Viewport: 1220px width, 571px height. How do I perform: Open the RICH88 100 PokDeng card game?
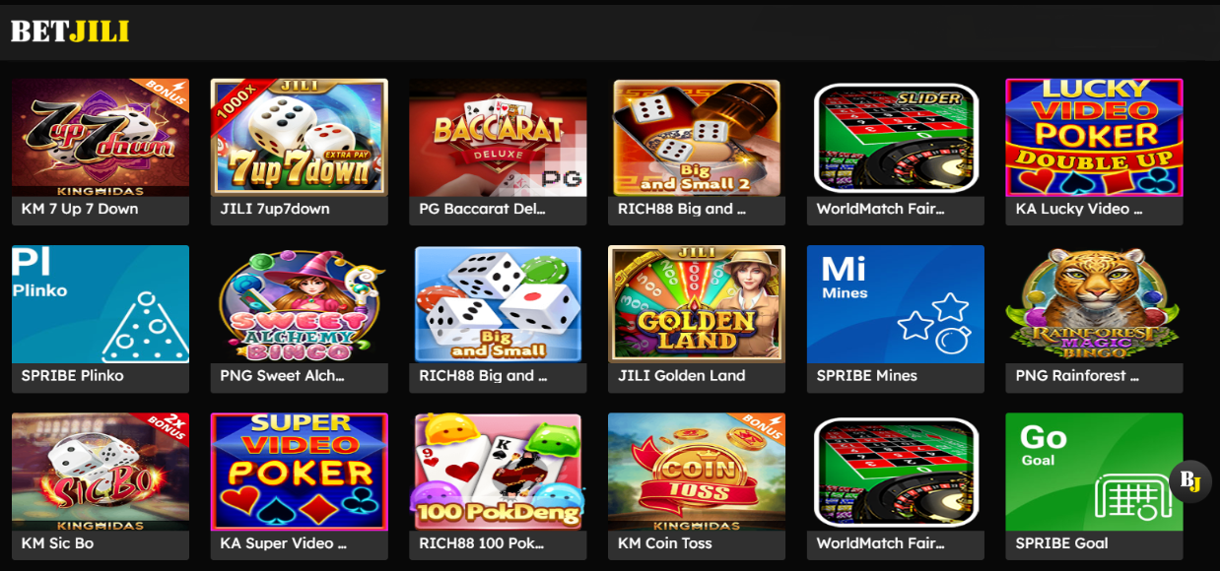498,472
